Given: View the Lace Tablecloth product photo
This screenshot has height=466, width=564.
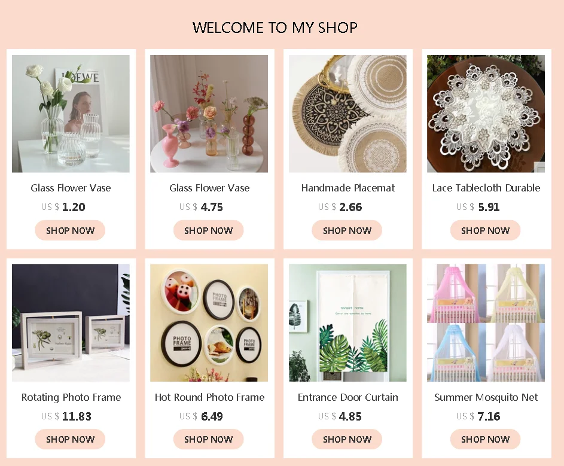Looking at the screenshot, I should click(x=486, y=114).
